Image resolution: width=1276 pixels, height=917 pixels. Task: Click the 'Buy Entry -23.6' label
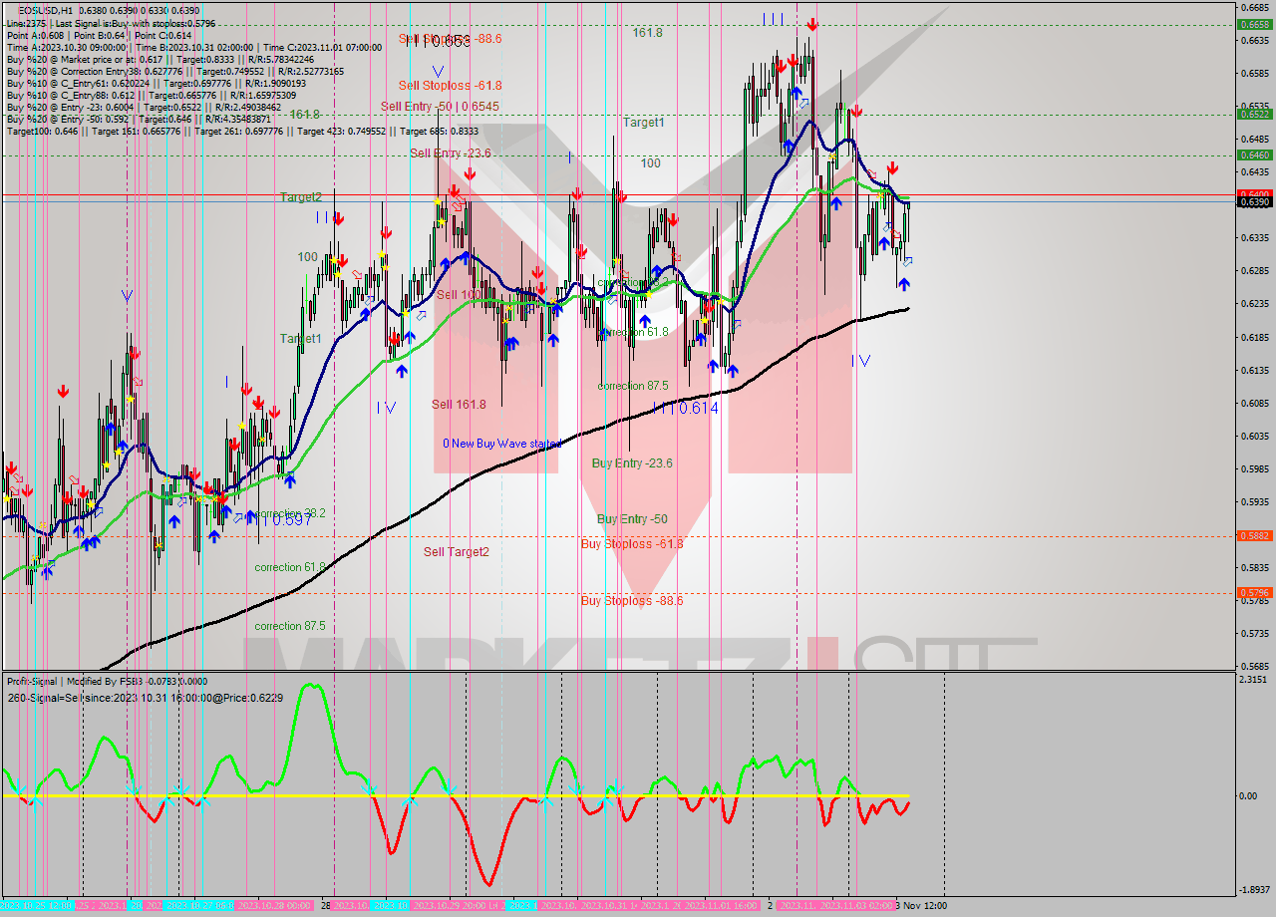coord(632,463)
